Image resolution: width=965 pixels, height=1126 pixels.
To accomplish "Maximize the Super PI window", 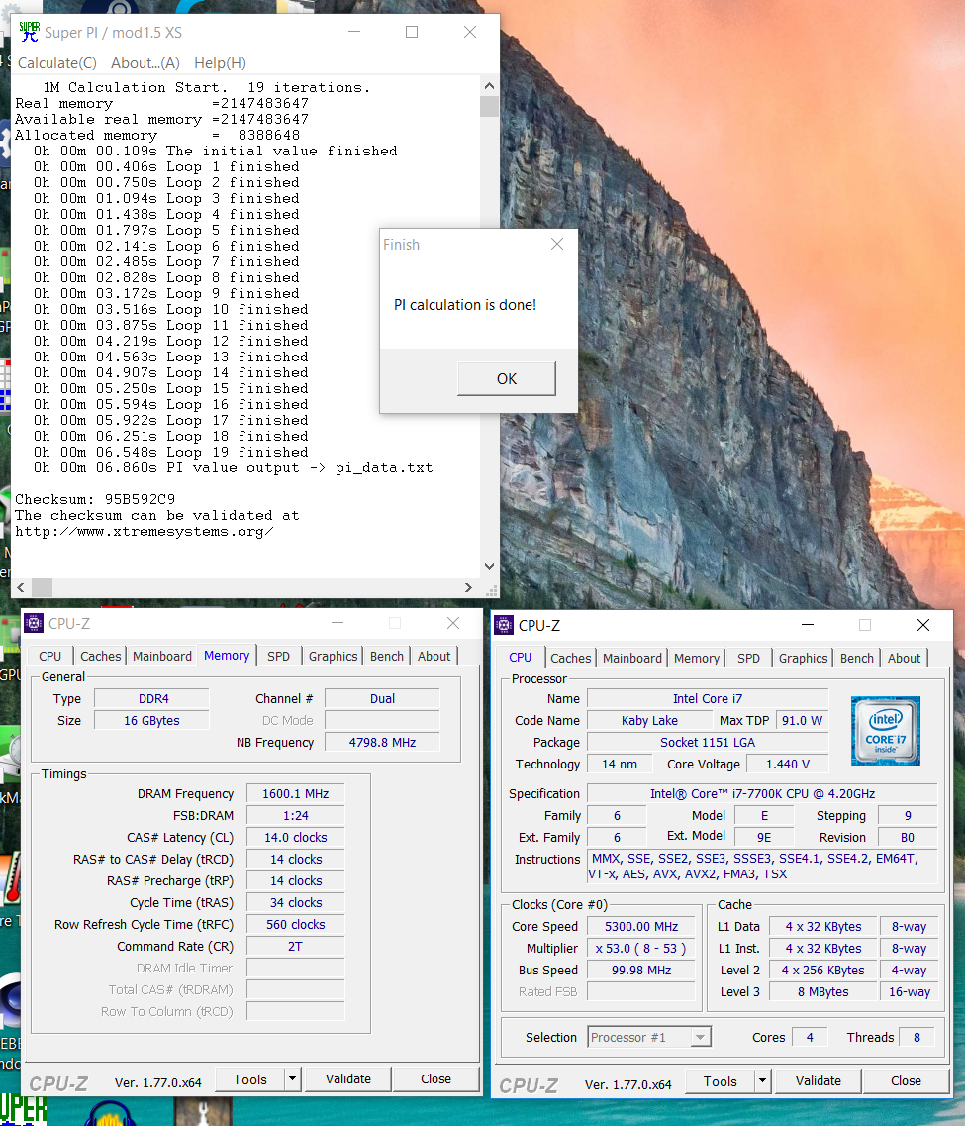I will pos(412,32).
